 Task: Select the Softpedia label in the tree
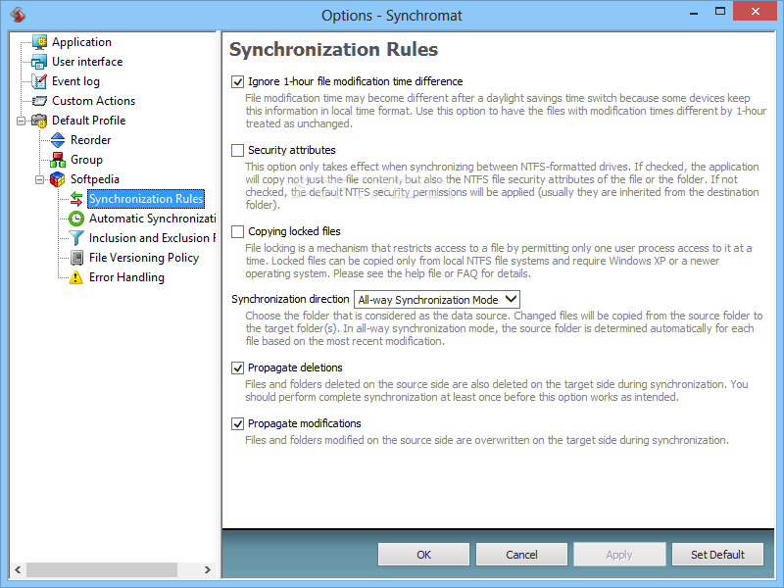pyautogui.click(x=94, y=179)
